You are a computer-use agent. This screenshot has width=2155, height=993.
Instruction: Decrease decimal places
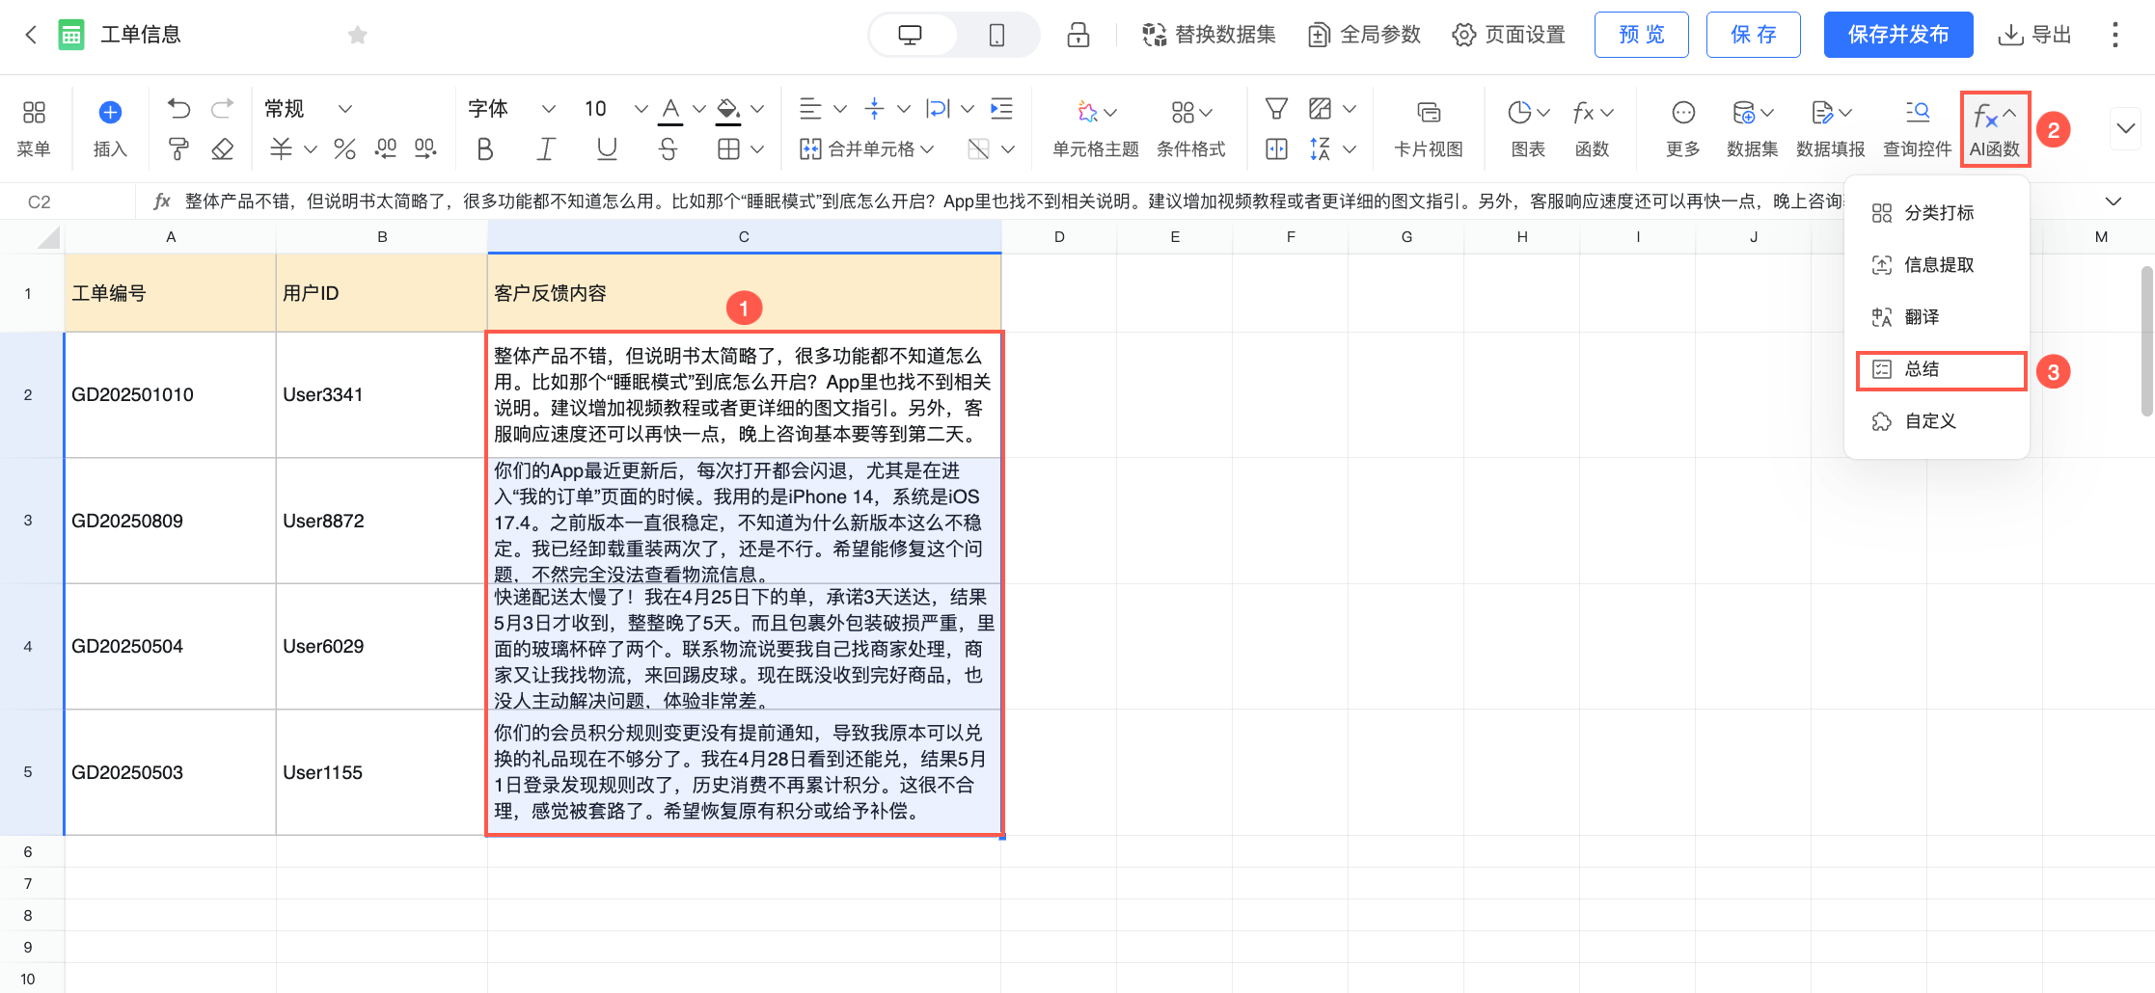[386, 148]
